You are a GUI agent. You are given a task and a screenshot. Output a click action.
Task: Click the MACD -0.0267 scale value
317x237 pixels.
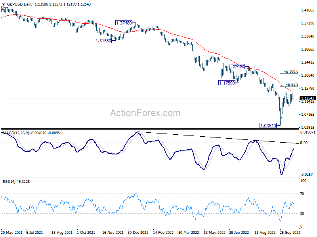(x=307, y=175)
